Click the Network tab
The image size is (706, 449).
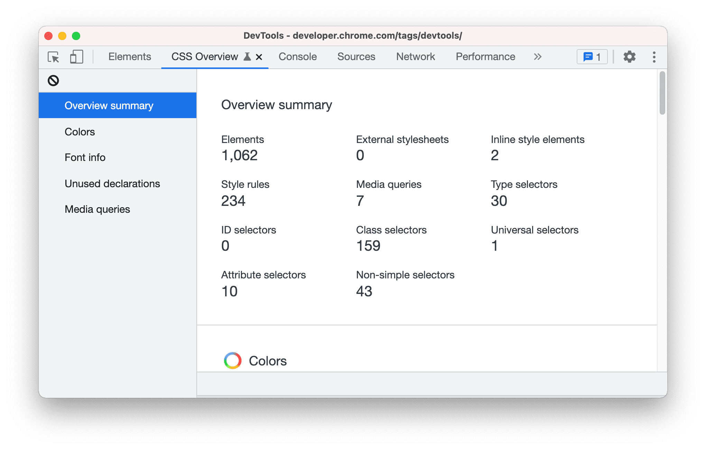415,57
